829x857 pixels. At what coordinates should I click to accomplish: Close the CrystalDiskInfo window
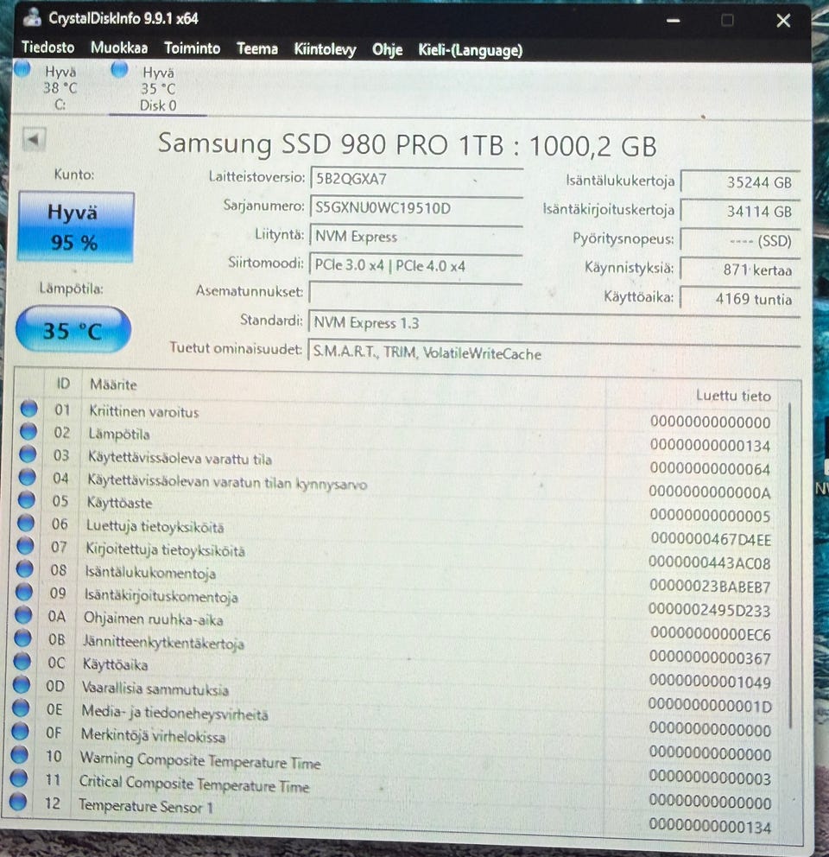tap(783, 21)
